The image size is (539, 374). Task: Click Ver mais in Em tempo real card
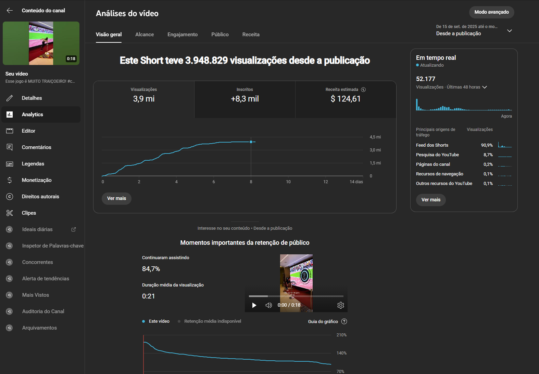(431, 200)
